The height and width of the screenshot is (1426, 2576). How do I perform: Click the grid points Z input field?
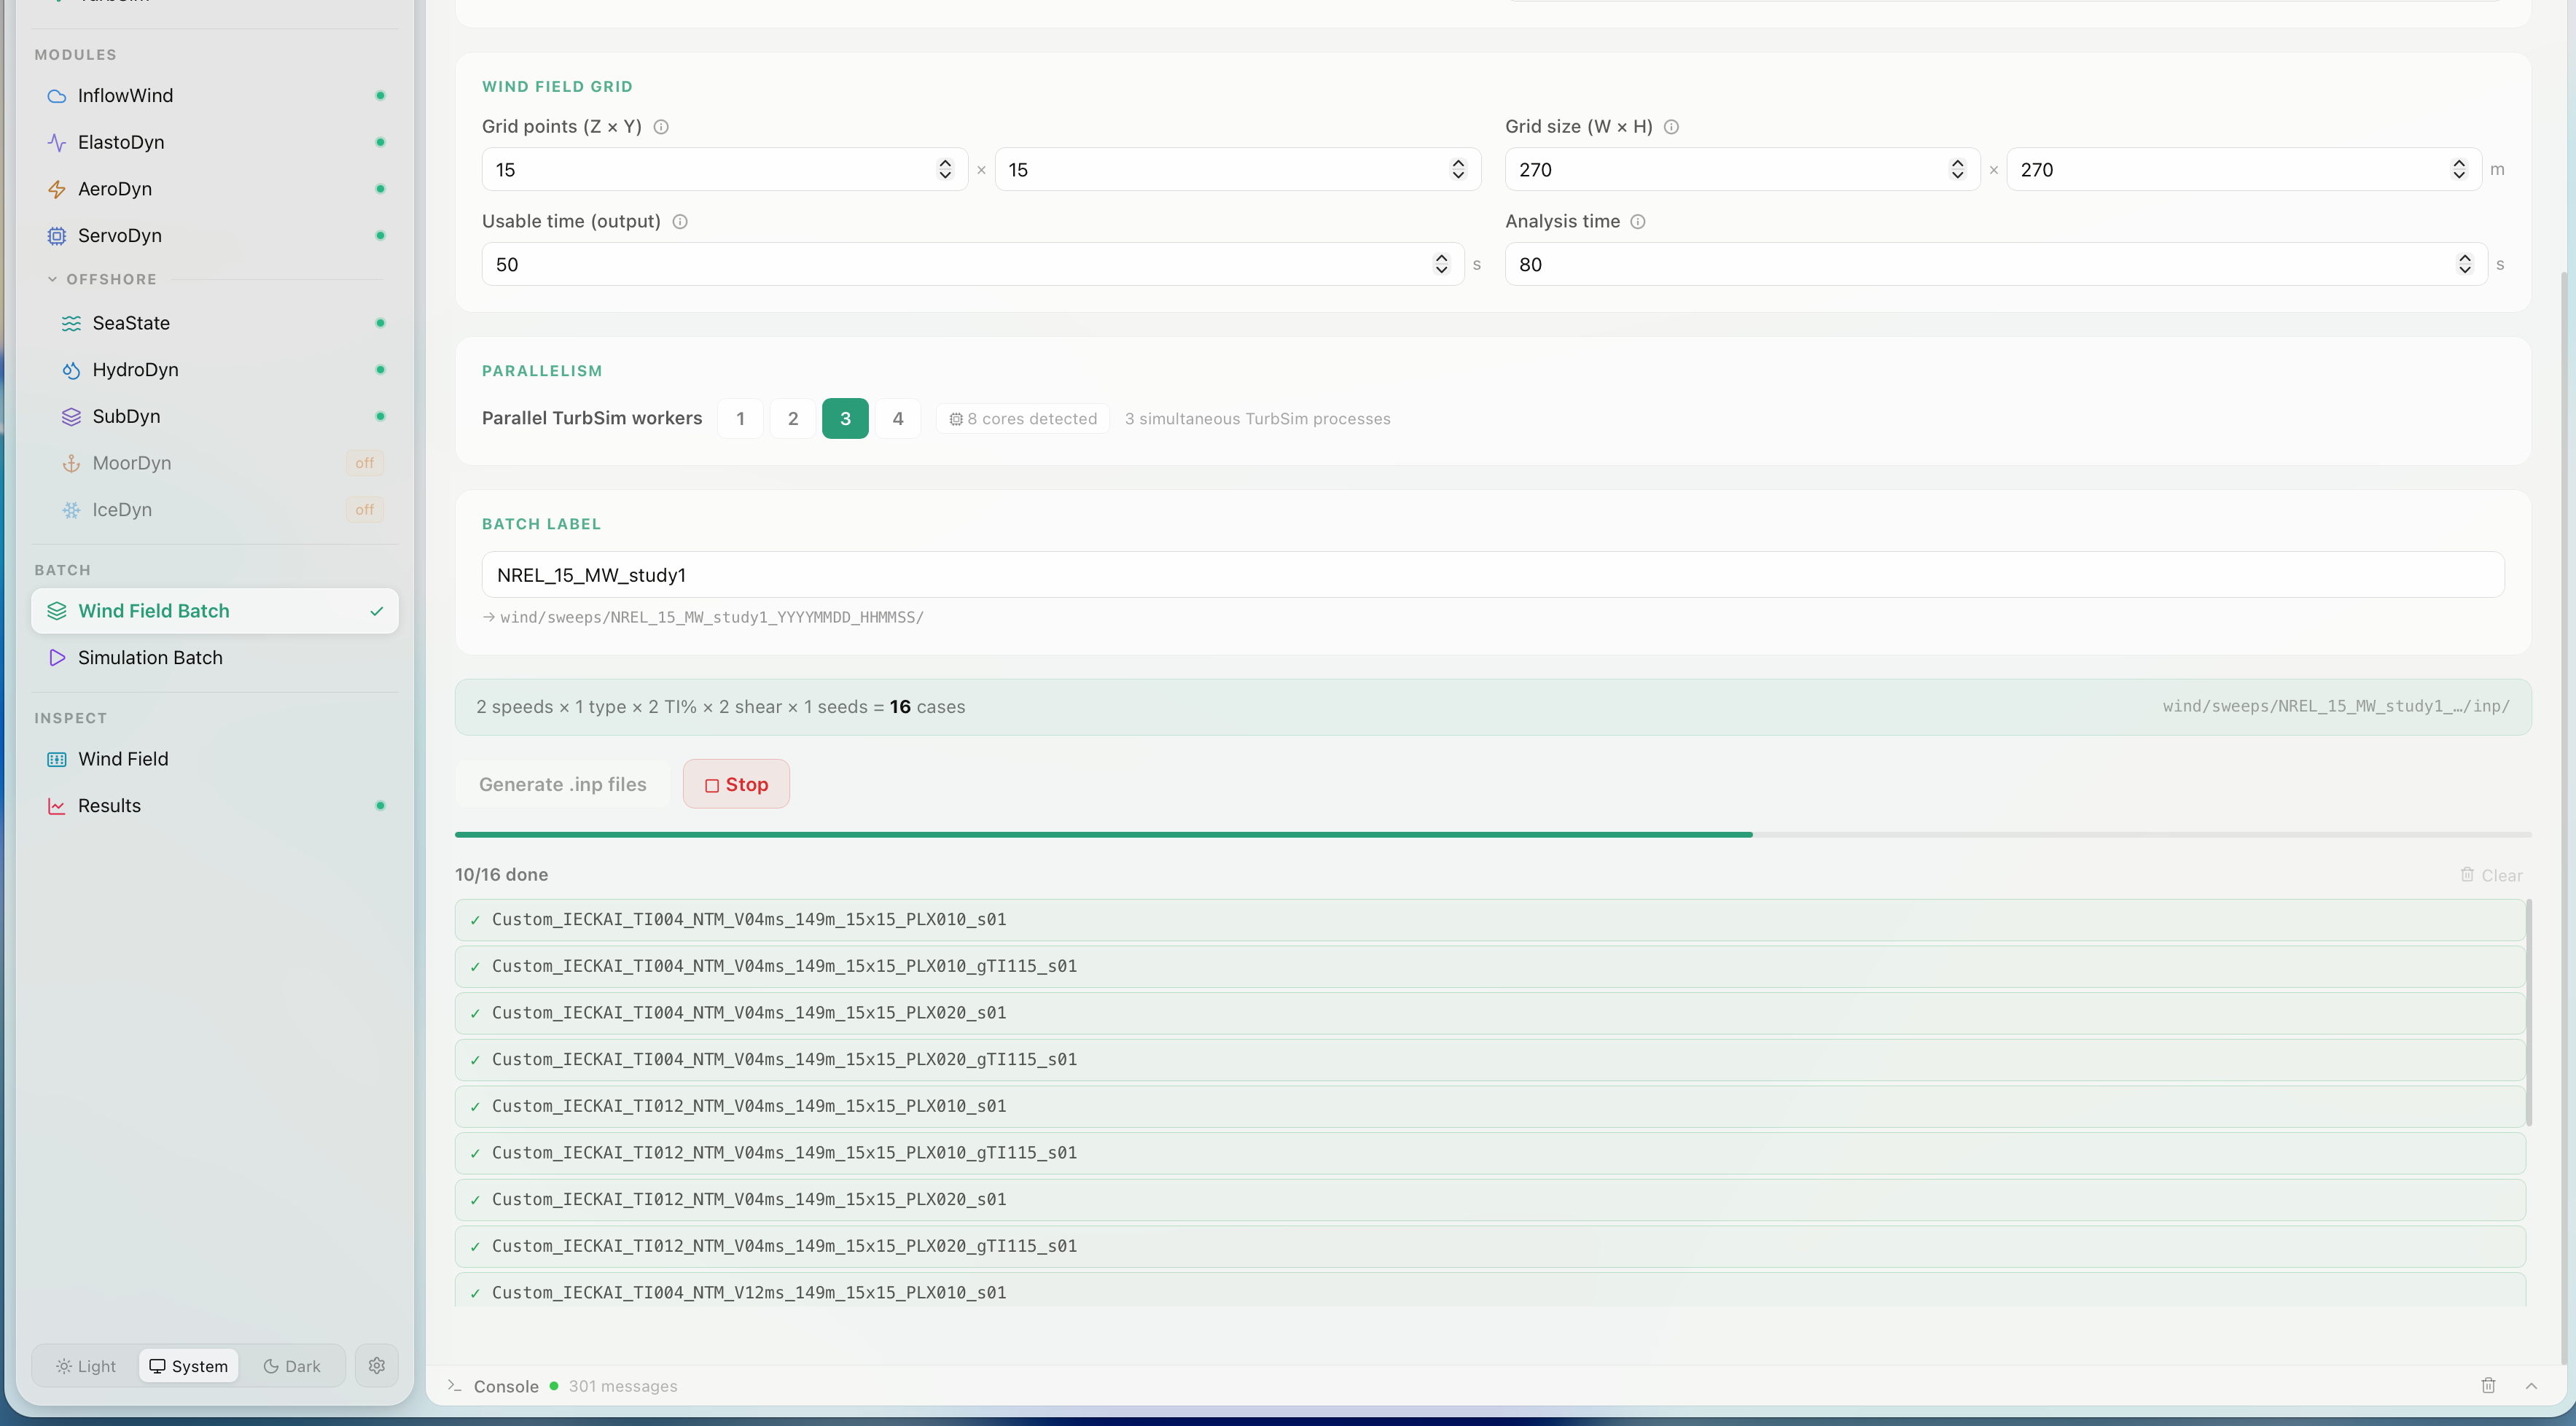click(x=724, y=170)
